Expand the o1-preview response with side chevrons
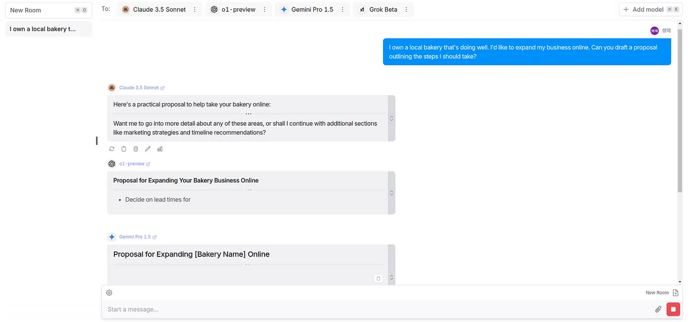Viewport: 691px width, 322px height. point(391,193)
